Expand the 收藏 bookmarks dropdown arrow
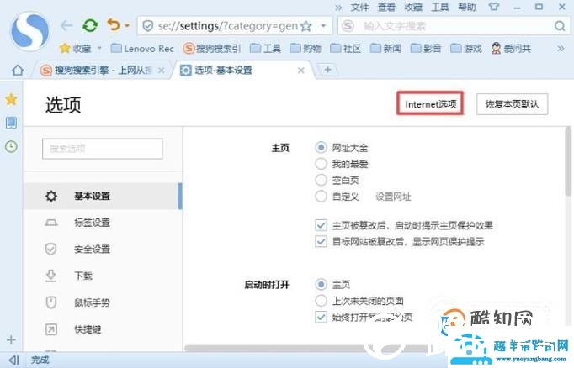The image size is (574, 368). pos(99,48)
